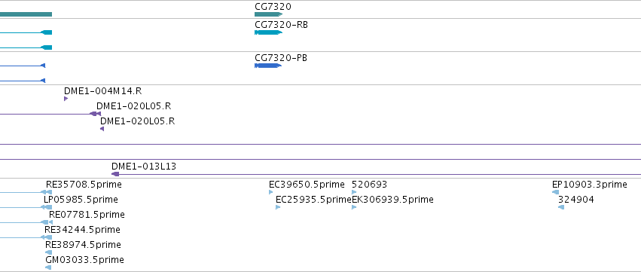Click the 520693 feature arrow
Screen dimensions: 641x272
coord(354,192)
